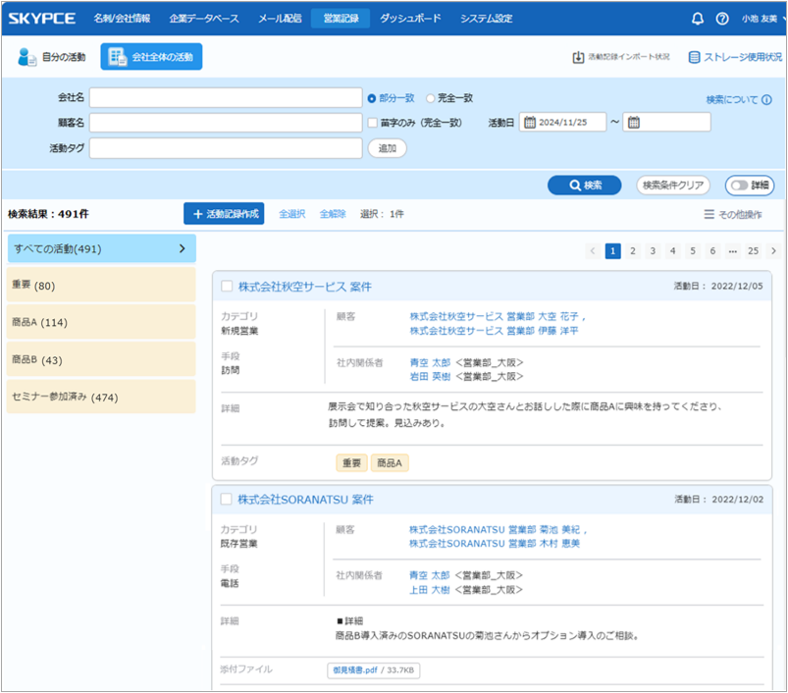Click the notification bell icon
The width and height of the screenshot is (788, 693).
coord(698,19)
